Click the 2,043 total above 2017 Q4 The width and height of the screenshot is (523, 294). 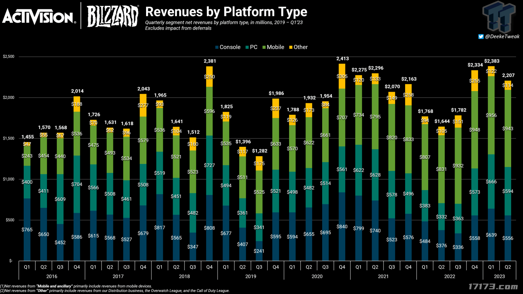pos(144,89)
